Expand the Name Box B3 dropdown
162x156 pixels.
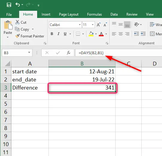coord(29,53)
